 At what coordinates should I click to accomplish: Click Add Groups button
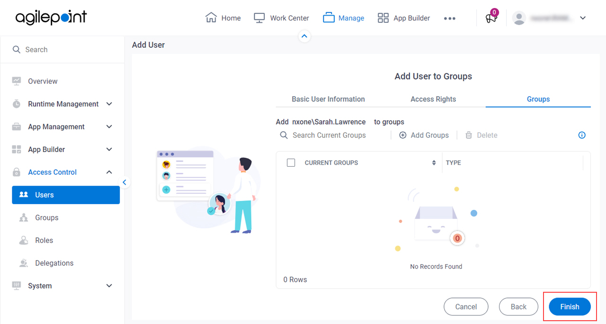424,135
